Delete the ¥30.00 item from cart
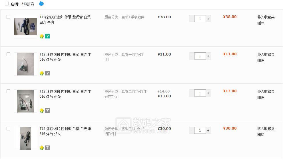Viewport: 287px width, 160px height. pyautogui.click(x=261, y=135)
